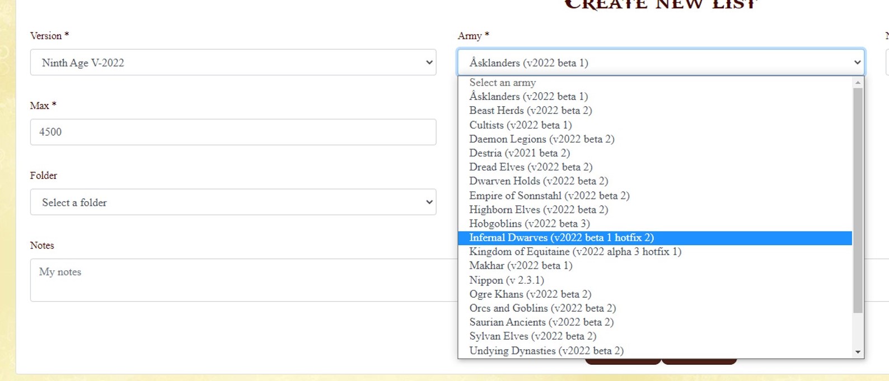Pick Sylvan Elves from dropdown

click(532, 336)
